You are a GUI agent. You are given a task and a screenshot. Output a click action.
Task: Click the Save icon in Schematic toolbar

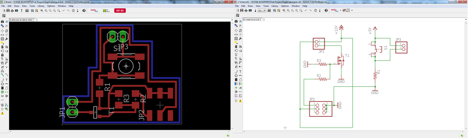[x=242, y=11]
